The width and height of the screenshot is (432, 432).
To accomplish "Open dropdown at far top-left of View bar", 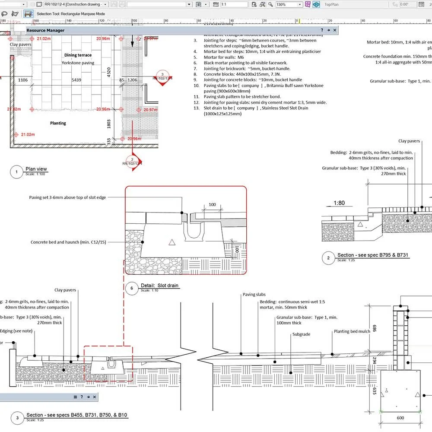I will (24, 4).
